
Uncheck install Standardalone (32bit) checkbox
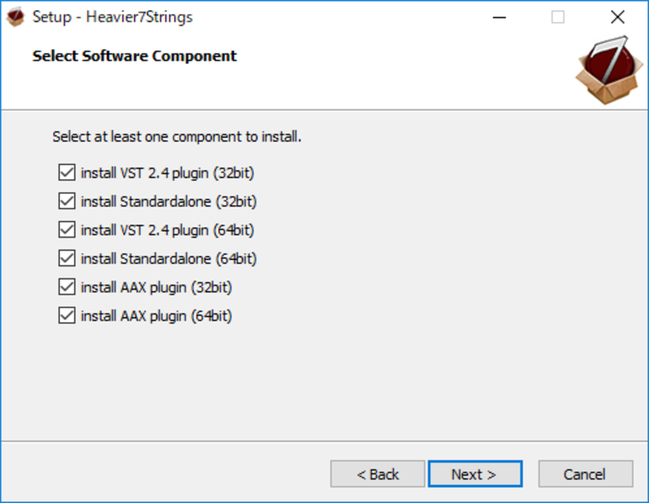click(67, 201)
